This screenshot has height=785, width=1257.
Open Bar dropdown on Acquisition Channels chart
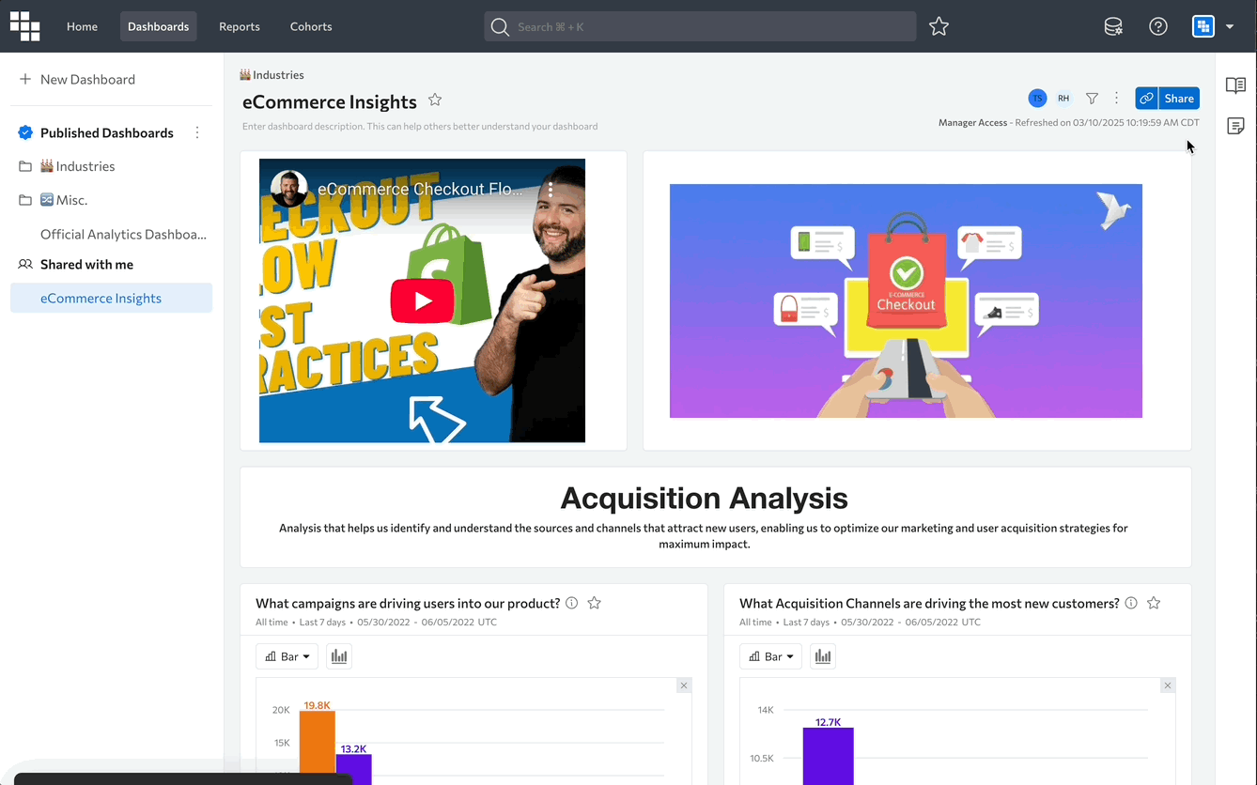point(770,656)
